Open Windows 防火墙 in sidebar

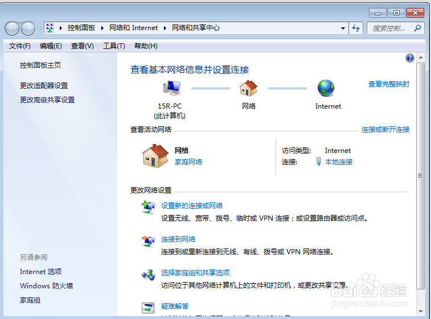[47, 286]
